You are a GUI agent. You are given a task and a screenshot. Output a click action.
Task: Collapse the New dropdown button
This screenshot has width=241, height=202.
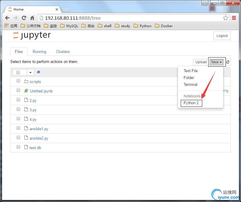click(217, 62)
